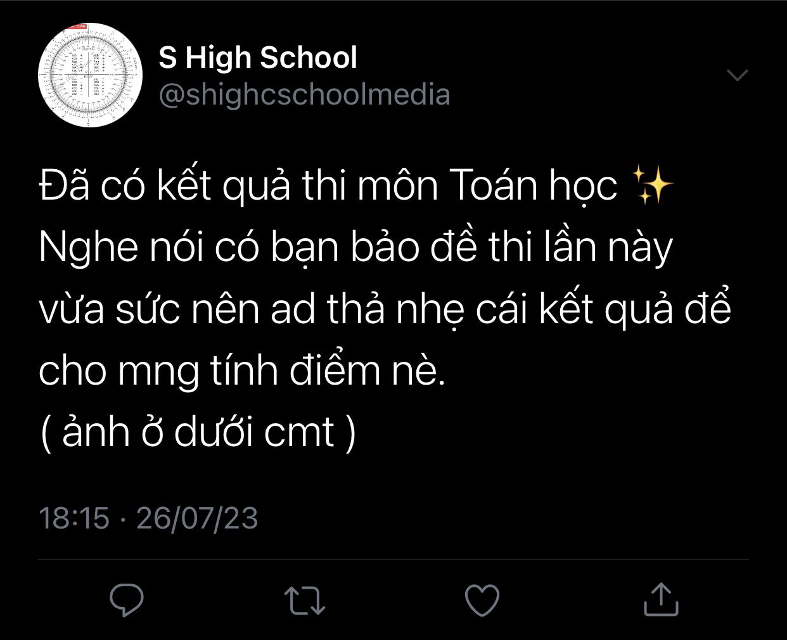This screenshot has height=640, width=787.
Task: Click the divider line above the action icons
Action: 393,560
